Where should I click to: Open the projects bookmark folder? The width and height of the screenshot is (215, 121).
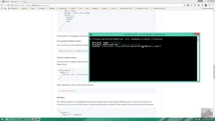pos(103,8)
